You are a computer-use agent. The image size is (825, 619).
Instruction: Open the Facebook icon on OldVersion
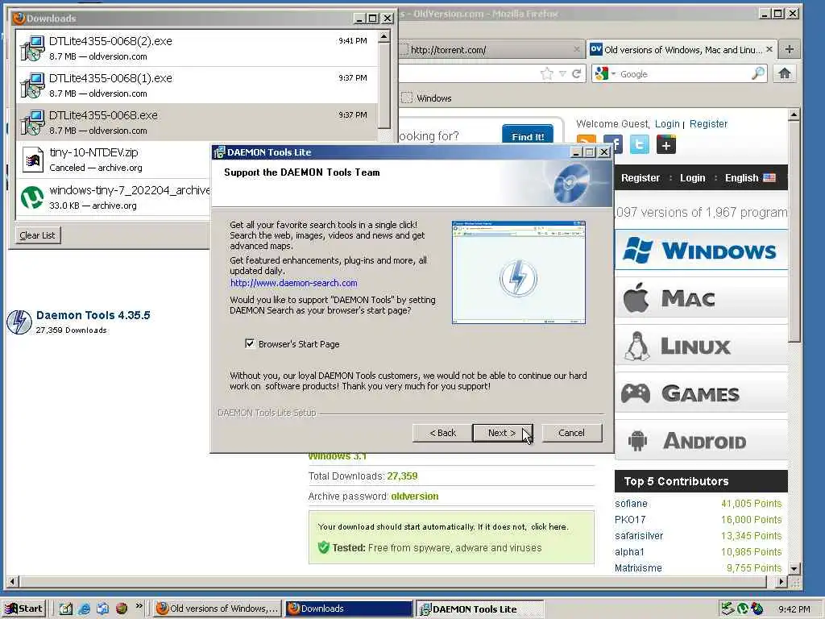[x=616, y=143]
